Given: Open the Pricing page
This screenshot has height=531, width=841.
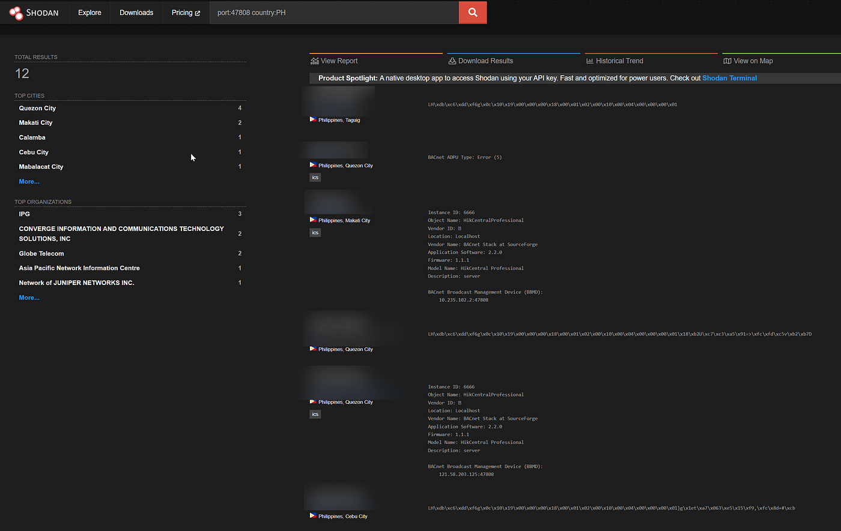Looking at the screenshot, I should click(x=186, y=13).
